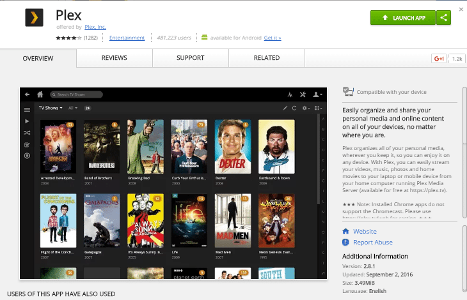
Task: Click the 1.2k plus-one count bubble
Action: pos(457,59)
